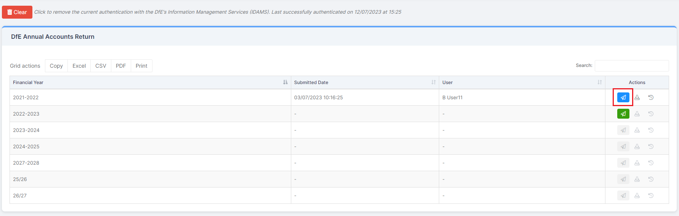Image resolution: width=679 pixels, height=216 pixels.
Task: Click greyed submit icon for 2023-2024
Action: click(x=623, y=130)
